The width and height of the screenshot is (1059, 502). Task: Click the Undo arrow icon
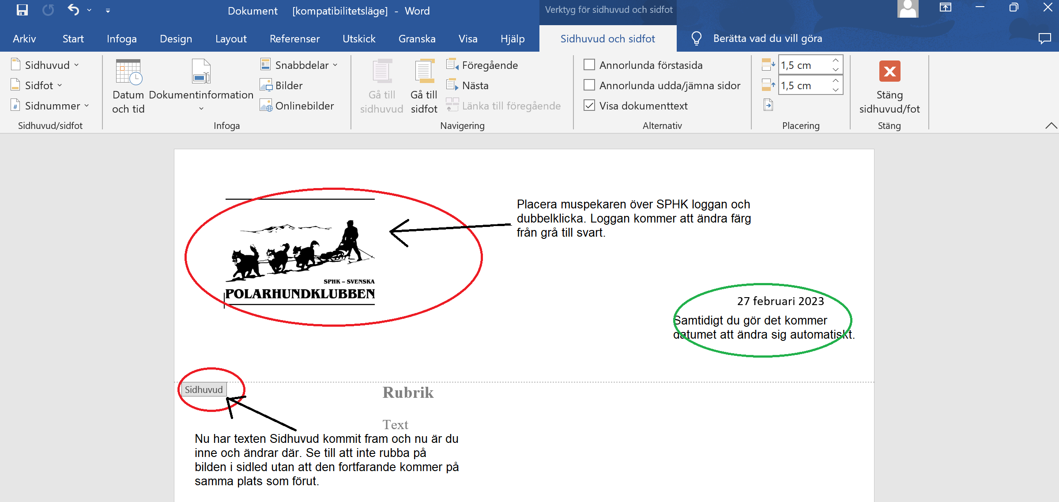(x=73, y=10)
